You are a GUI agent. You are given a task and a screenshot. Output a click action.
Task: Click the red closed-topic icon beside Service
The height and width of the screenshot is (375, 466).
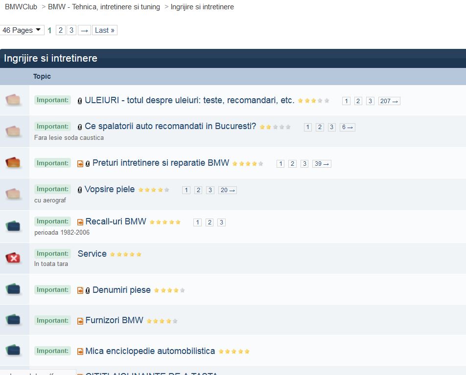click(x=13, y=258)
